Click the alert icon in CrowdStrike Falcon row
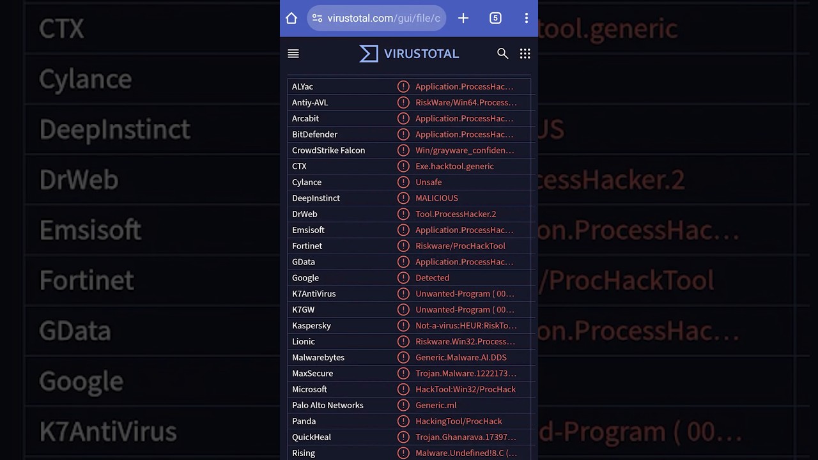818x460 pixels. point(403,150)
